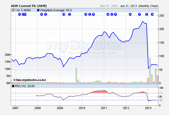The width and height of the screenshot is (169, 115).
Task: Click the 2012 year label on x-axis
Action: click(x=126, y=108)
